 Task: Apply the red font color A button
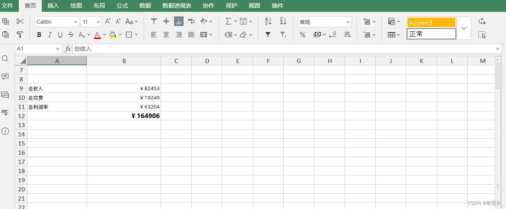click(x=97, y=35)
